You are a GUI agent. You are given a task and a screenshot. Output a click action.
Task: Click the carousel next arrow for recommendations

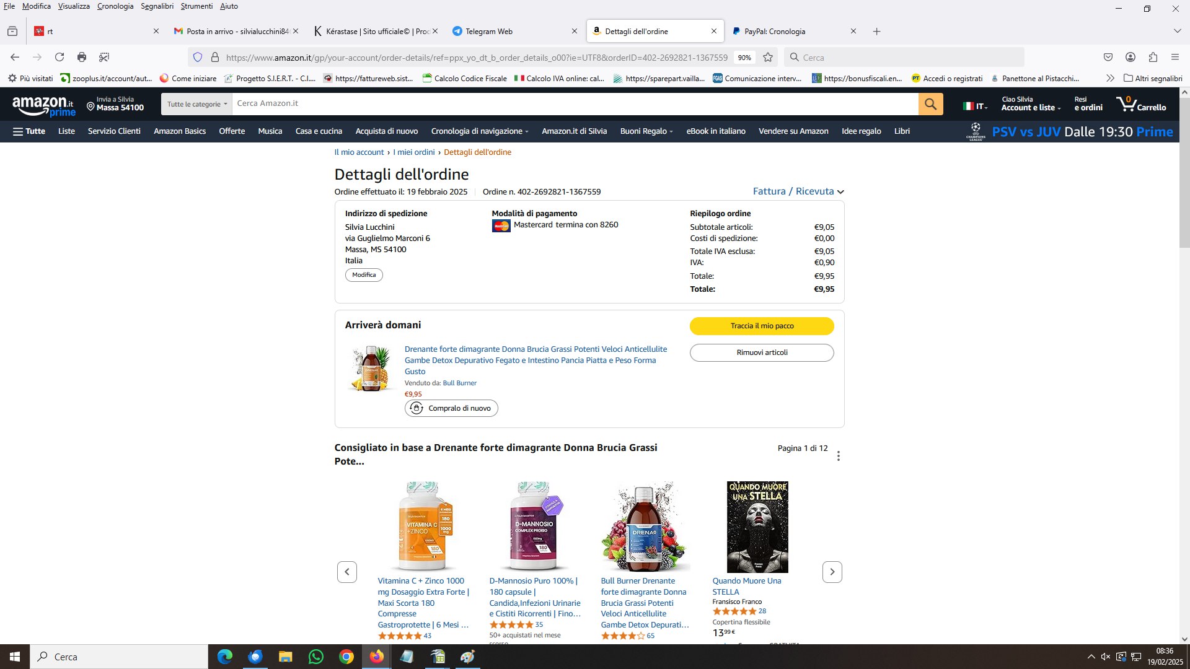click(832, 572)
